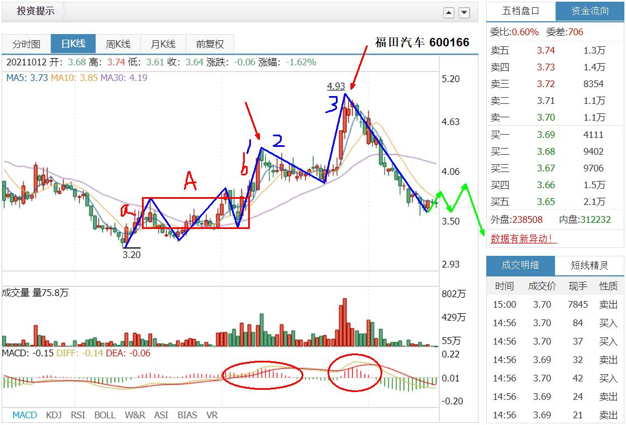The height and width of the screenshot is (425, 626).
Task: Switch to the 短线精灵 tab
Action: click(x=589, y=265)
